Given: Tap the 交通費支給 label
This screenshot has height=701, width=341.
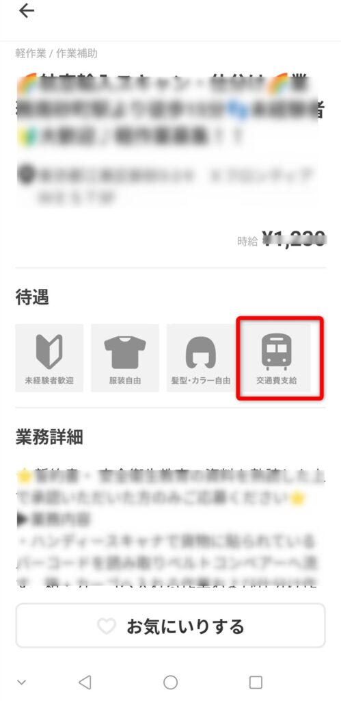Looking at the screenshot, I should 276,381.
